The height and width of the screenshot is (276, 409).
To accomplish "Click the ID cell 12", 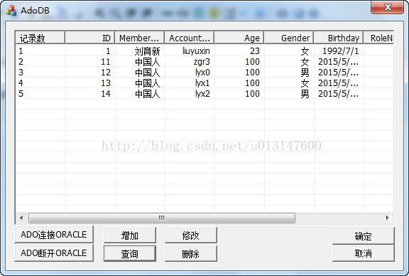I will coord(106,73).
